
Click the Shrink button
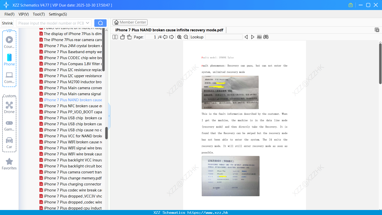coord(8,23)
